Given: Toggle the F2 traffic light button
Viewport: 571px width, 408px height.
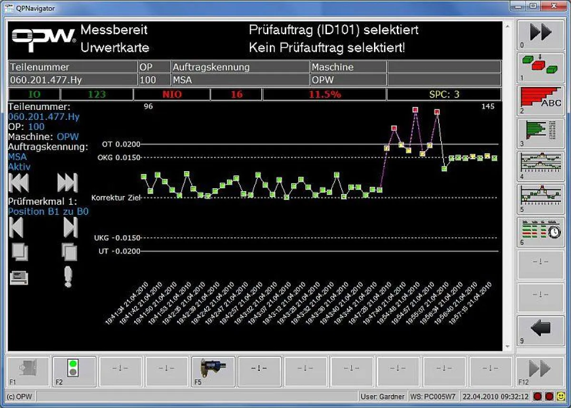Looking at the screenshot, I should coord(73,371).
